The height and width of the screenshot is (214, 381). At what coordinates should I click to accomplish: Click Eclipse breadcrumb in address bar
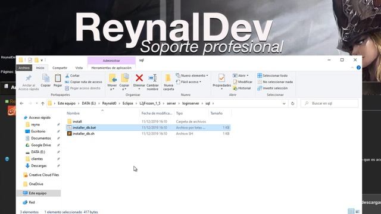tap(127, 103)
